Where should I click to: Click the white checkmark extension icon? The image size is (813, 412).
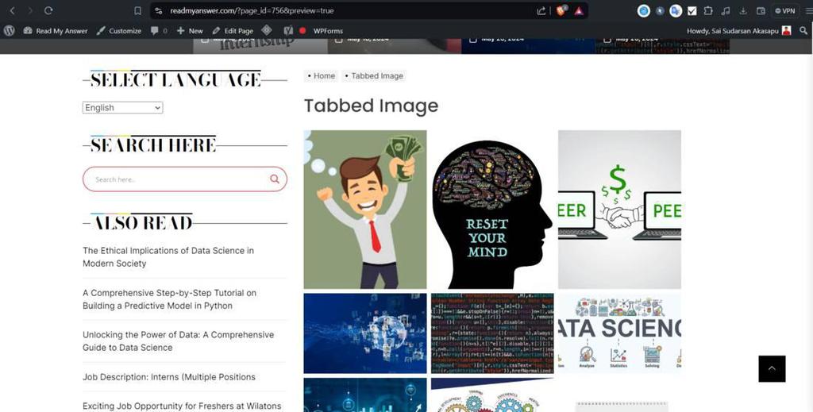point(692,10)
